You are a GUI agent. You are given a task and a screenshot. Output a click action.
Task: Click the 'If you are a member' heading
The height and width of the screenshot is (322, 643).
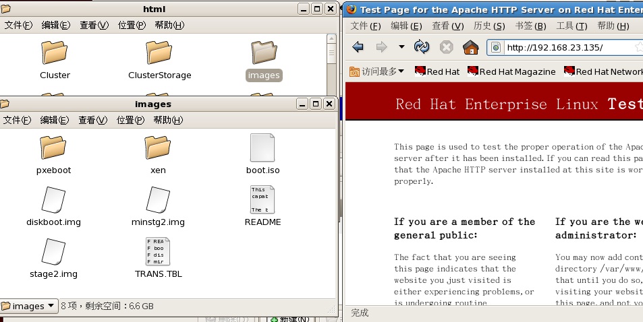coord(465,228)
